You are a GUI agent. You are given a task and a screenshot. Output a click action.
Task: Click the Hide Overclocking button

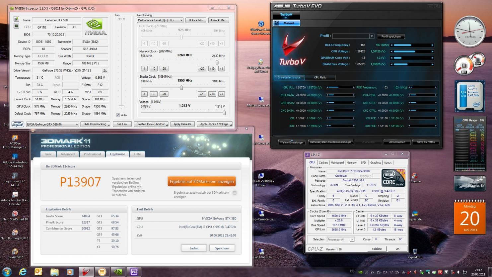(95, 124)
